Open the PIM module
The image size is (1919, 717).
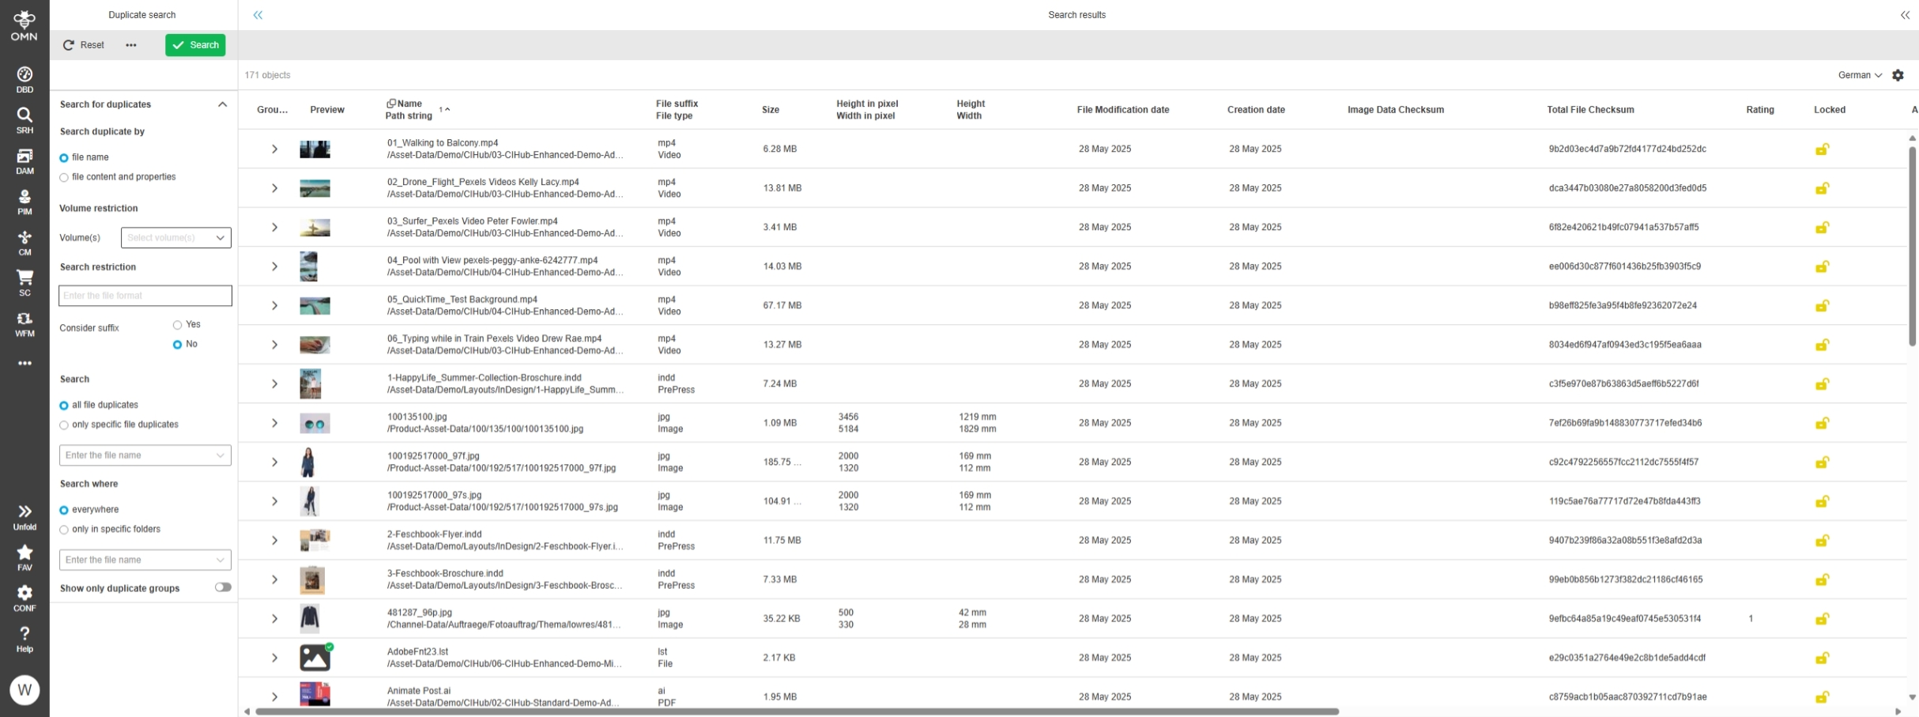click(25, 202)
